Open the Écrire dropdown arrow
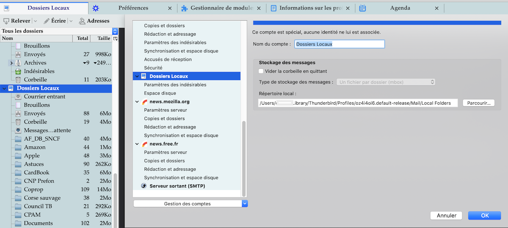The width and height of the screenshot is (508, 228). pyautogui.click(x=70, y=21)
